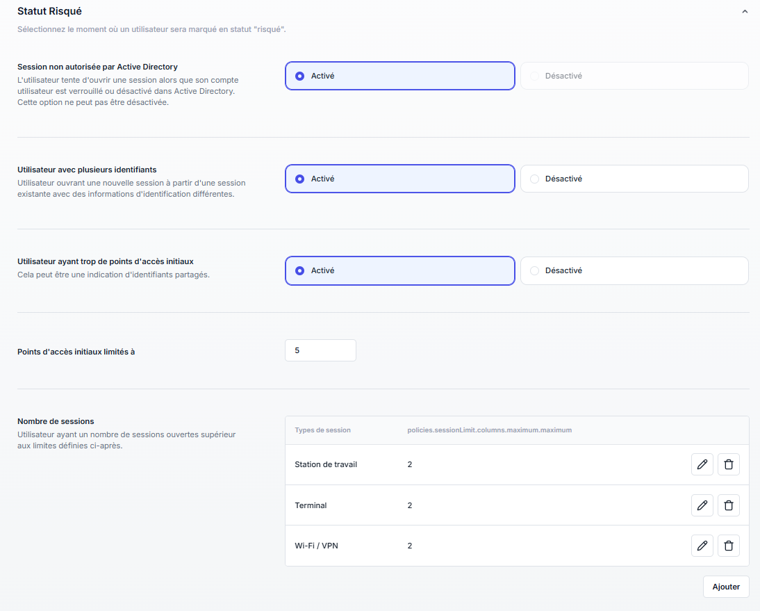Delete the Terminal session row
The width and height of the screenshot is (760, 611).
pyautogui.click(x=729, y=505)
